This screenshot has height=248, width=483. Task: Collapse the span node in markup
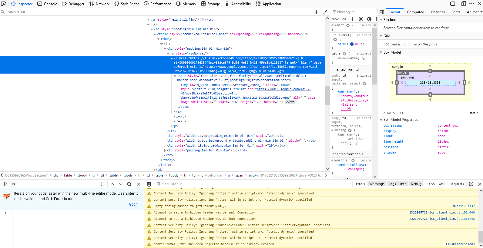175,76
